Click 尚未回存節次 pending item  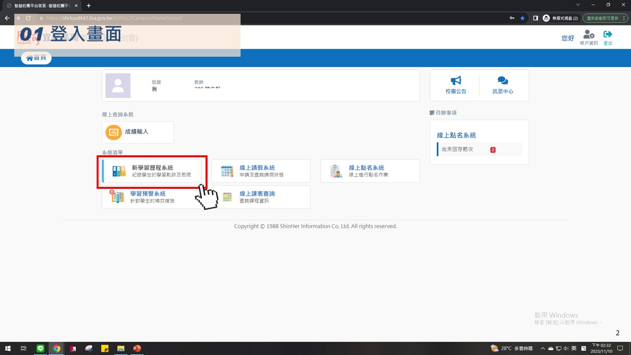[x=457, y=149]
